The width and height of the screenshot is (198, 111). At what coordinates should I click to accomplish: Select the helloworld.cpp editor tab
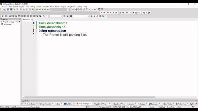pos(28,20)
